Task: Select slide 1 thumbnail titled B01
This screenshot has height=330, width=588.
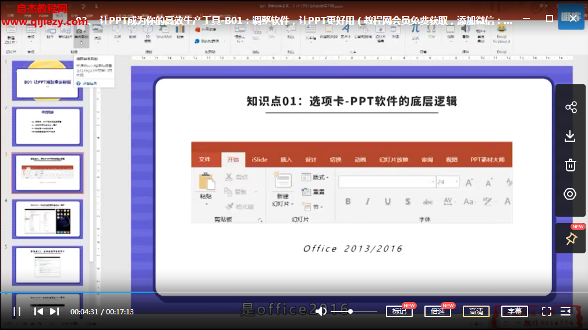Action: click(47, 80)
